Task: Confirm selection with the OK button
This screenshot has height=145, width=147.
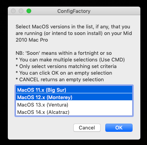Action: [119, 128]
